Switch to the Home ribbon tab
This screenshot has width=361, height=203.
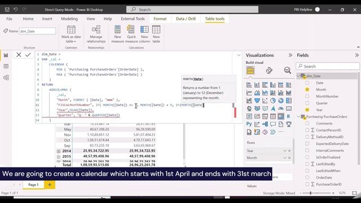tap(28, 19)
